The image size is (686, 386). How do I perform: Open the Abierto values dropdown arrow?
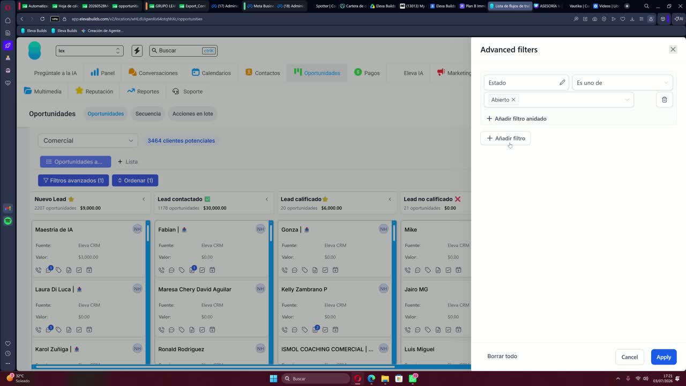click(x=627, y=100)
